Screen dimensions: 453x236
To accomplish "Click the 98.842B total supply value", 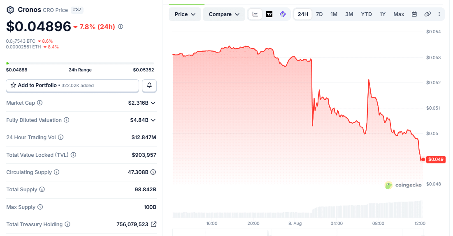I will pyautogui.click(x=145, y=190).
